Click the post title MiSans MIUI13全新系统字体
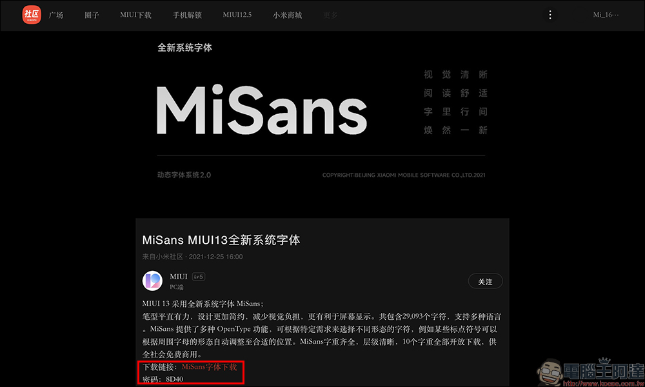Viewport: 645px width, 387px height. click(x=221, y=240)
